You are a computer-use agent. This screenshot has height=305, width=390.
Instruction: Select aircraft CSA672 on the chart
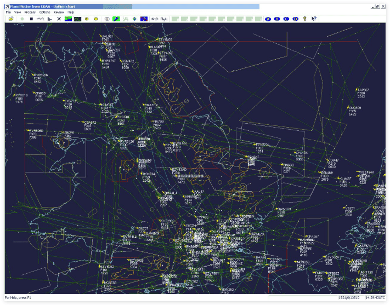click(x=90, y=123)
